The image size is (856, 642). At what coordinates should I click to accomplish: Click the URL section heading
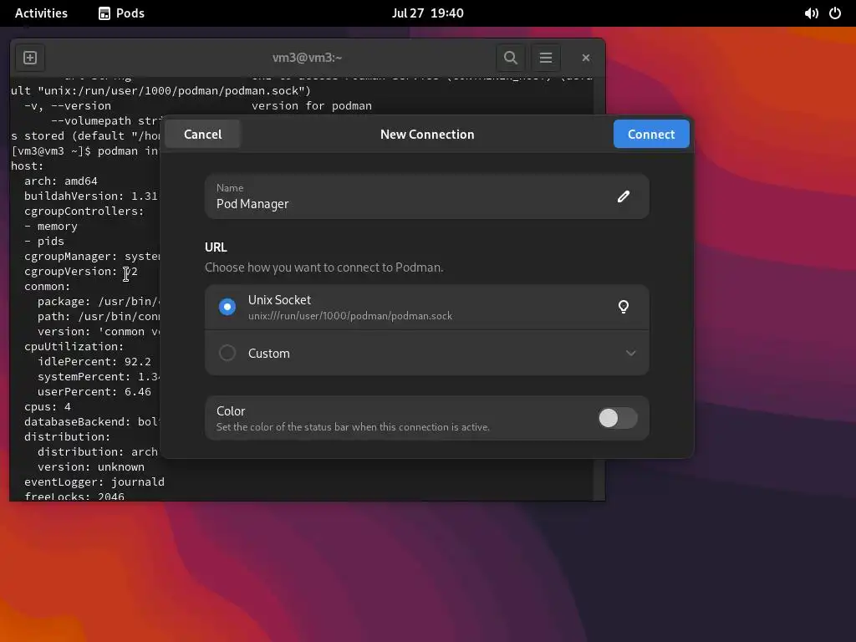point(216,247)
